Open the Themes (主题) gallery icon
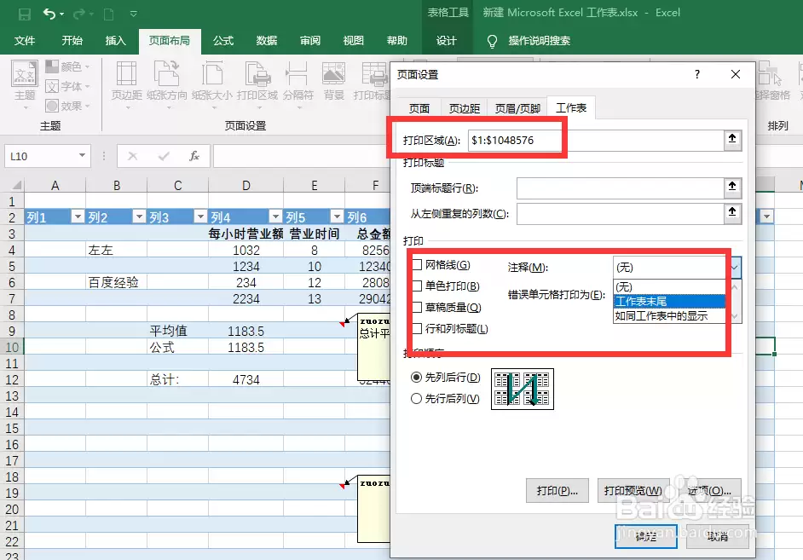The image size is (803, 560). pos(25,74)
